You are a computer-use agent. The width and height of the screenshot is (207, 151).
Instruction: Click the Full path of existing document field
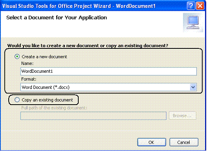(x=93, y=116)
